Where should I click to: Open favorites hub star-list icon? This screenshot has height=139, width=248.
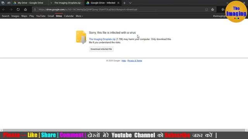pyautogui.click(x=223, y=9)
